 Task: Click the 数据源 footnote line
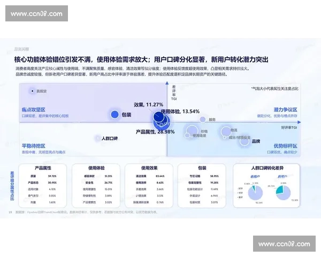87,212
